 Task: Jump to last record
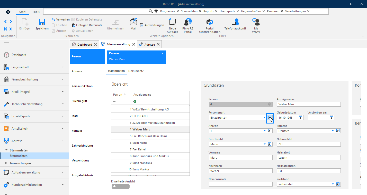click(11, 29)
